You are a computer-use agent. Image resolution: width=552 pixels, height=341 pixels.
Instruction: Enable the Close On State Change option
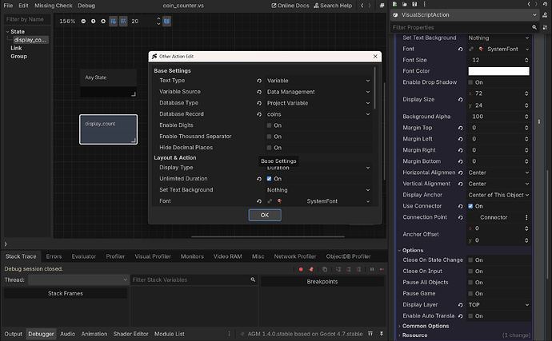(470, 260)
